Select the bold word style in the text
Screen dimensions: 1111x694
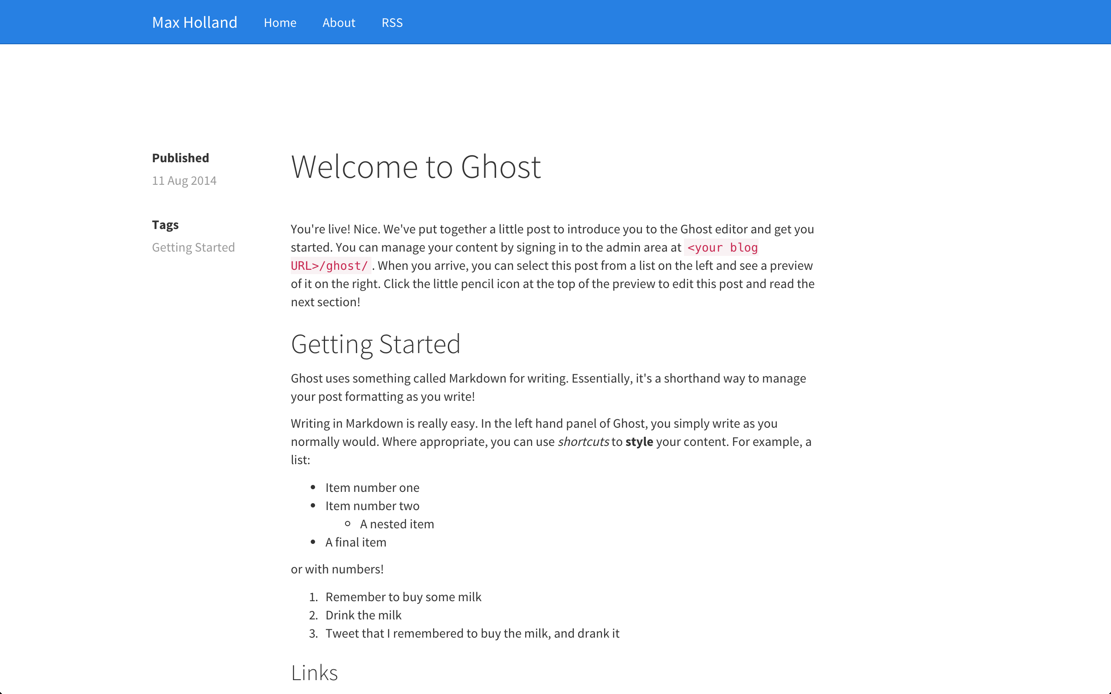tap(640, 441)
